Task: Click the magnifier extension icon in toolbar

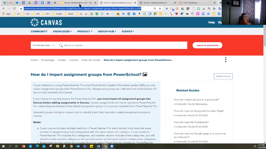Action: click(x=209, y=9)
